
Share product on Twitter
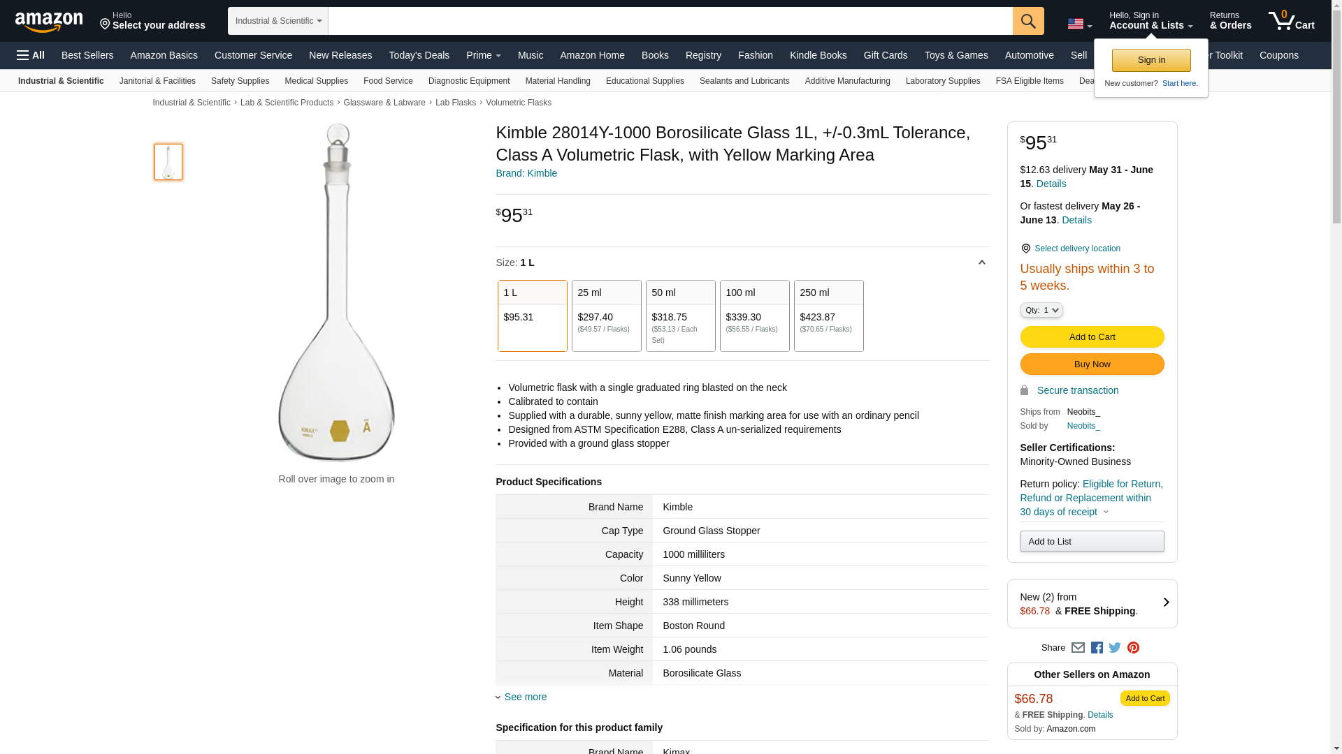tap(1115, 648)
